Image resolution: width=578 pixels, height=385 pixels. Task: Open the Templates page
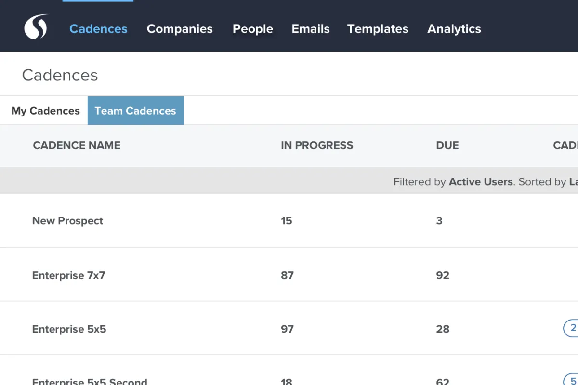point(378,29)
